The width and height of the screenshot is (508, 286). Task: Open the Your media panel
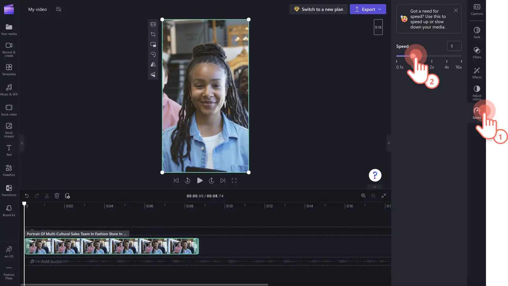click(x=9, y=30)
